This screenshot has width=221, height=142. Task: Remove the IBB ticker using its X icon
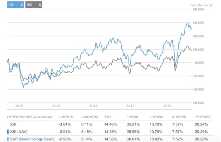40,5
